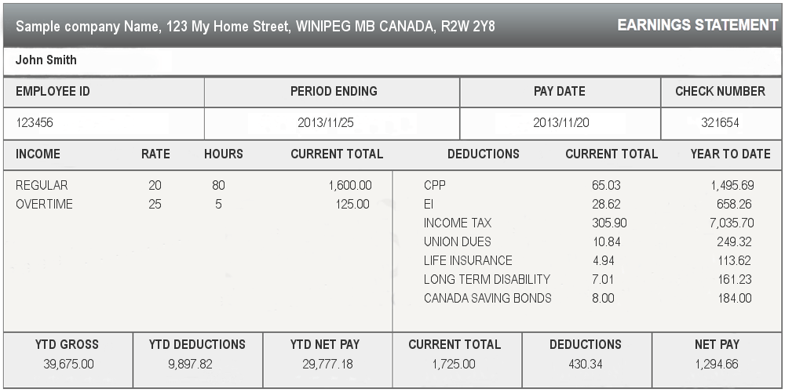This screenshot has width=785, height=392.
Task: Select the LIFE INSURANCE deduction row
Action: point(468,261)
